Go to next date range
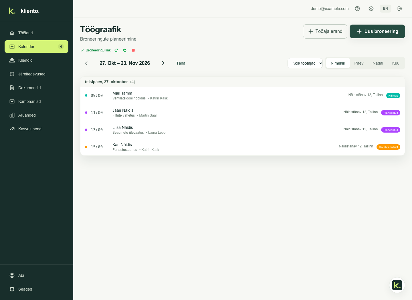 (163, 63)
